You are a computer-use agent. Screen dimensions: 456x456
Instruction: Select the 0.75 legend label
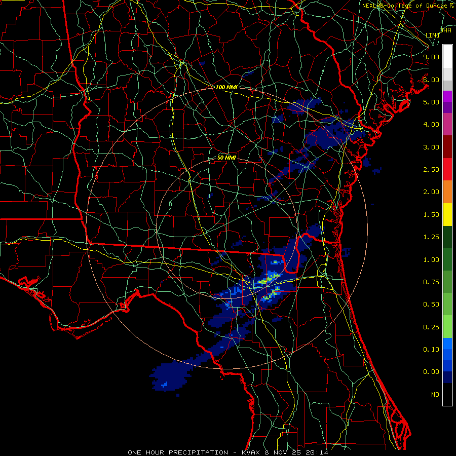(x=431, y=282)
